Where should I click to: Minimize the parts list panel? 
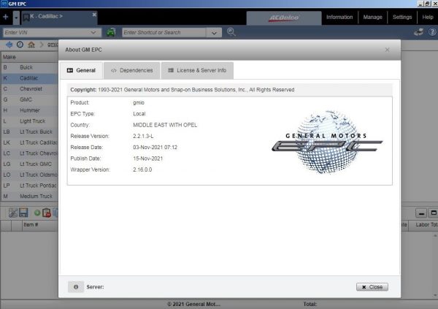point(421,213)
